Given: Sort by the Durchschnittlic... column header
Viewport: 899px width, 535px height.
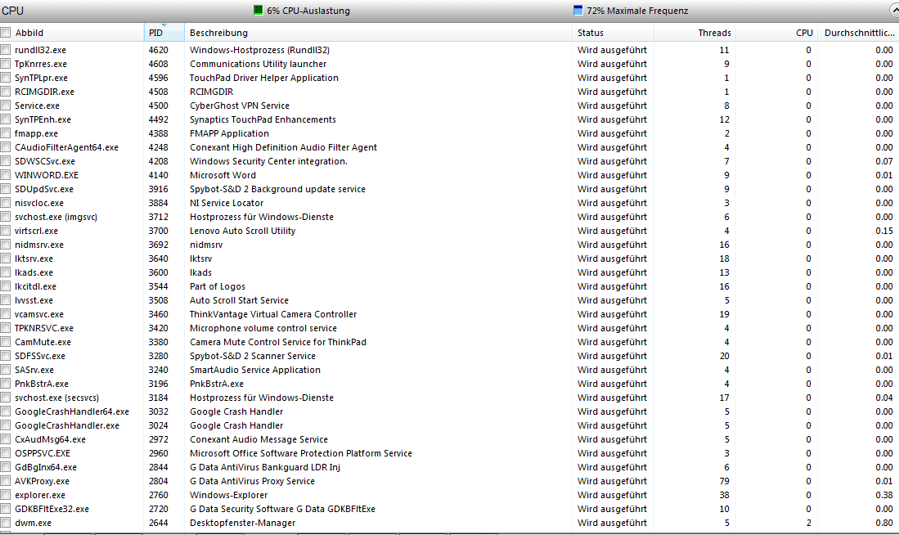Looking at the screenshot, I should pyautogui.click(x=858, y=33).
